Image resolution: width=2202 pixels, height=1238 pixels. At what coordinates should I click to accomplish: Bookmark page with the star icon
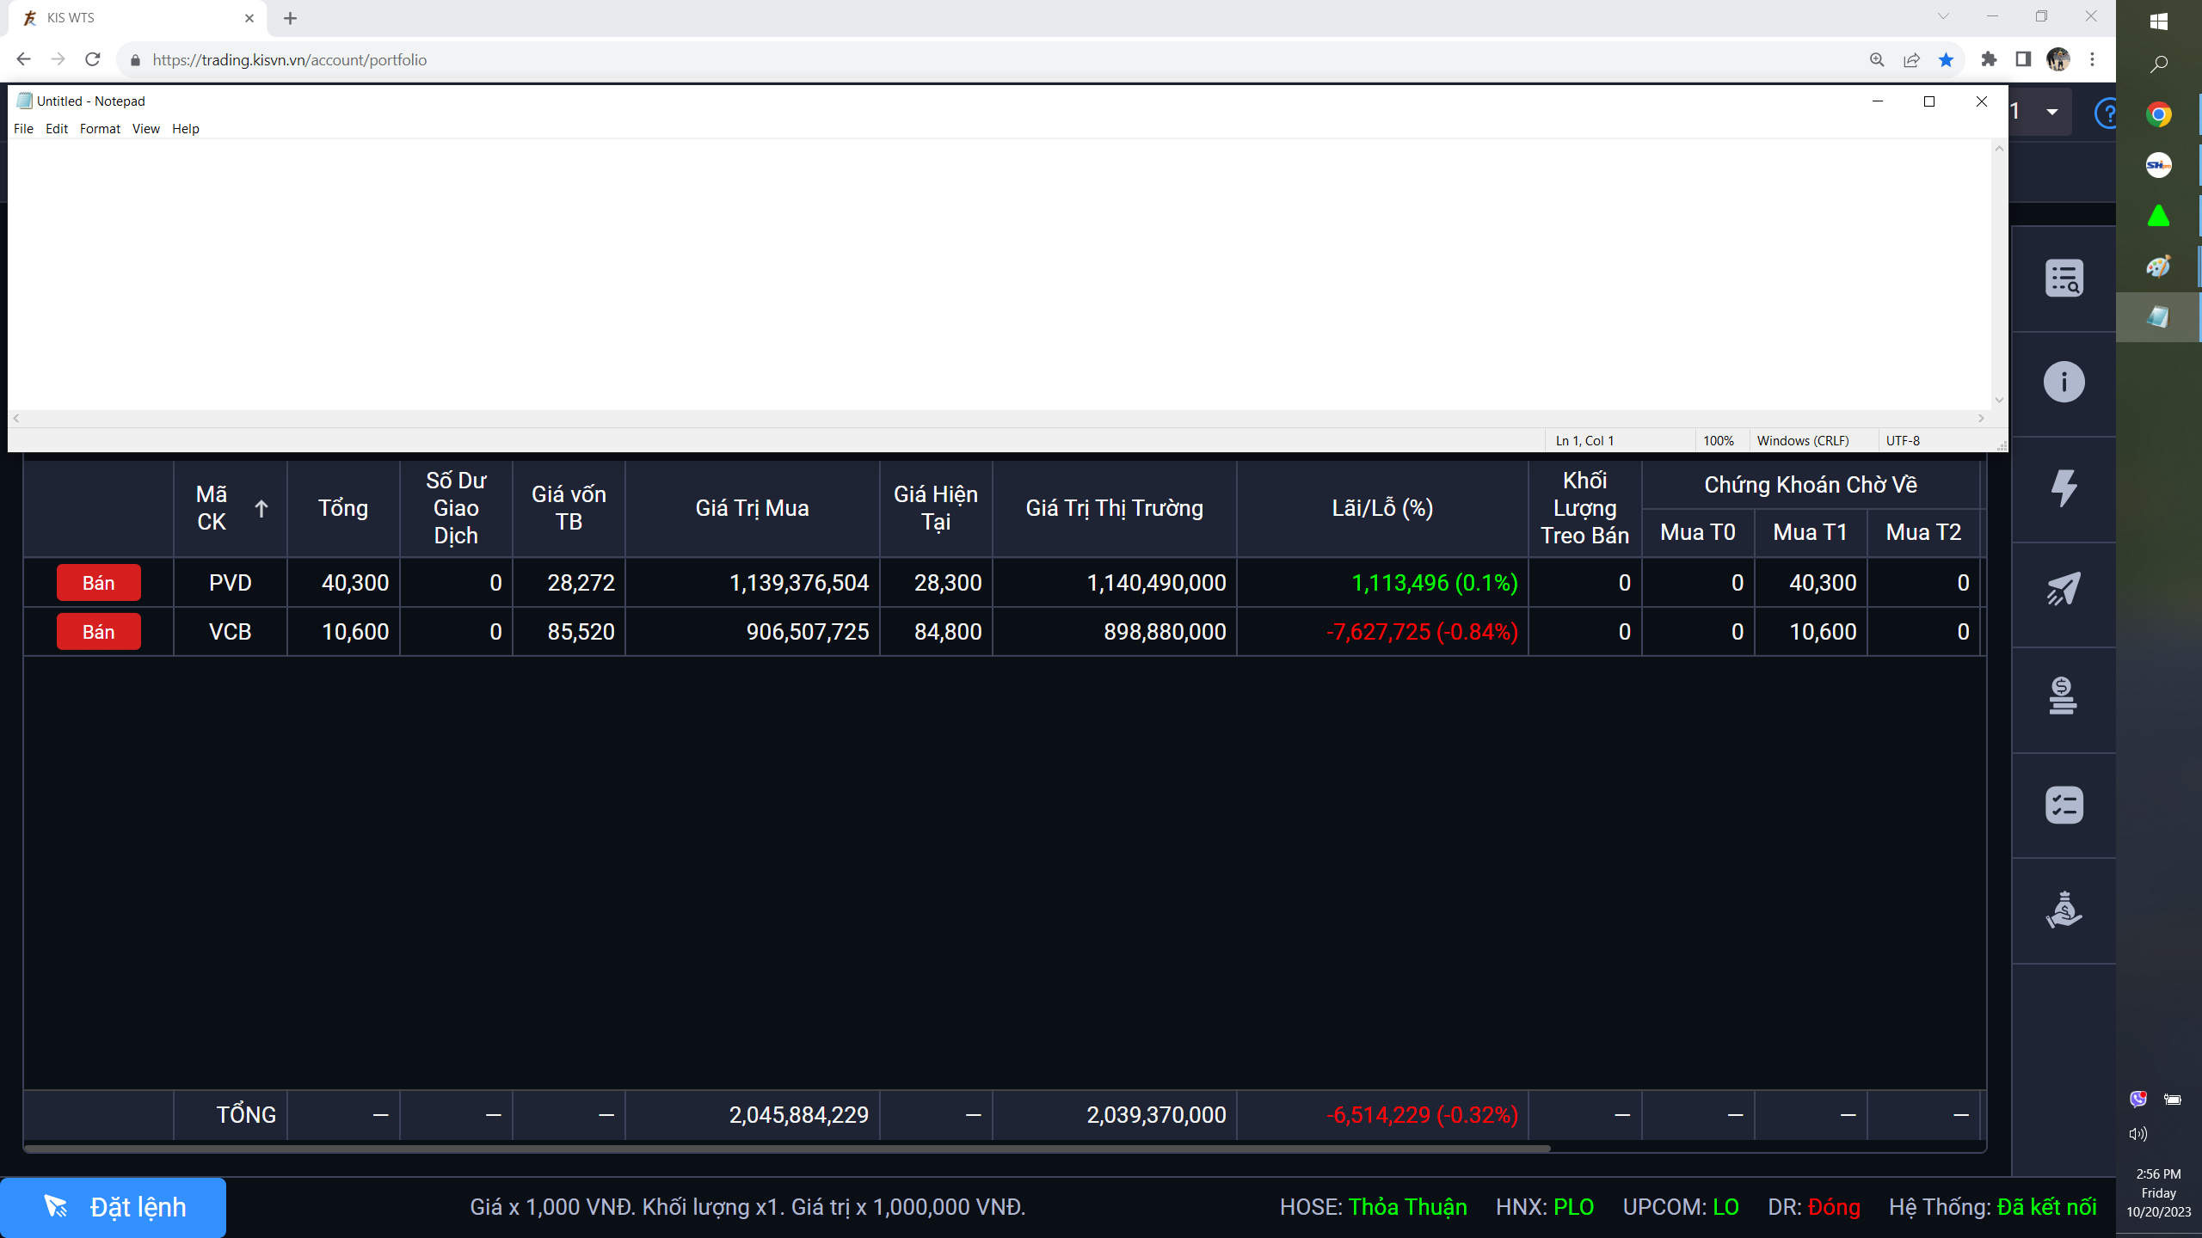click(1946, 59)
